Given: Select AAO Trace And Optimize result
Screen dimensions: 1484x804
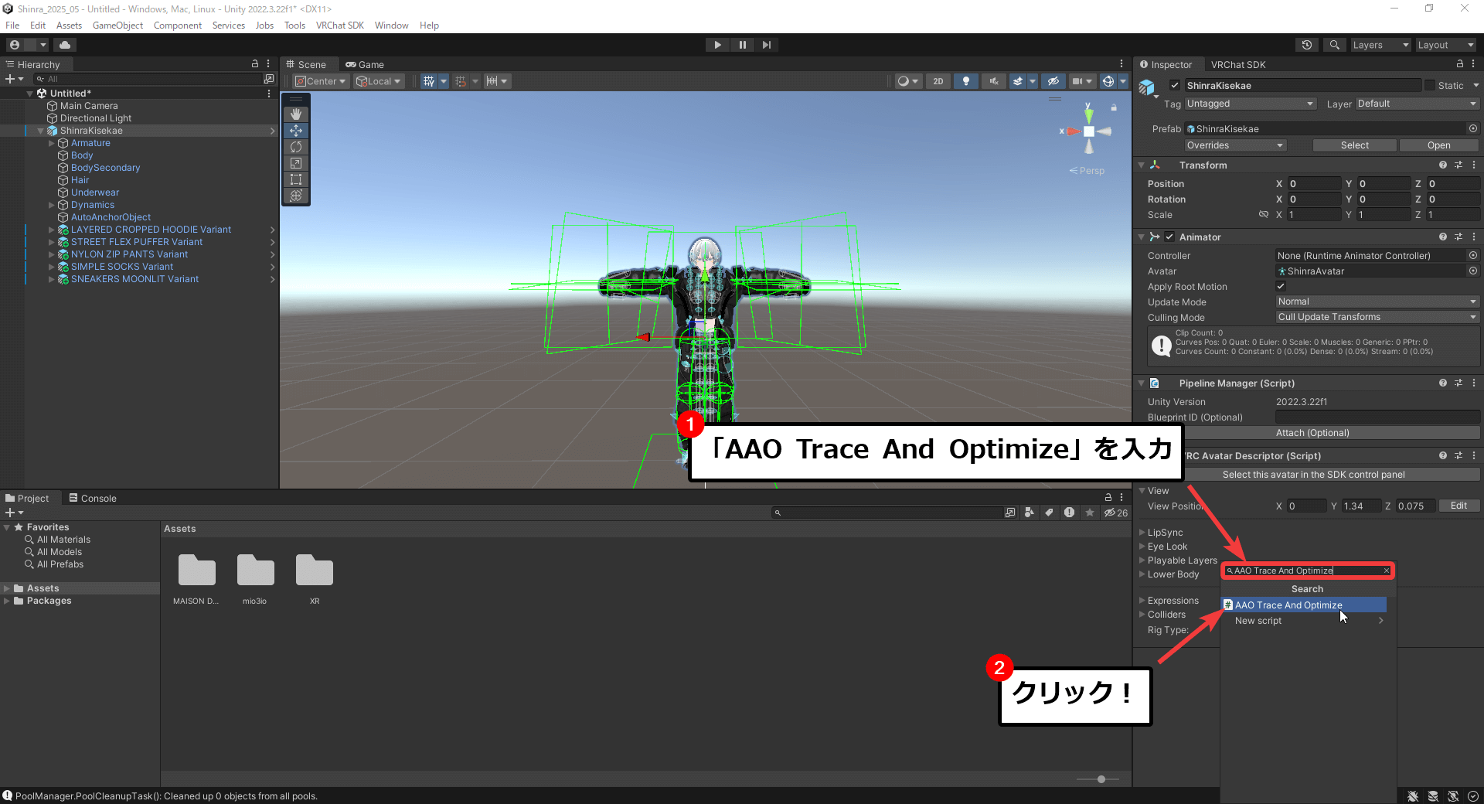Looking at the screenshot, I should pyautogui.click(x=1304, y=605).
